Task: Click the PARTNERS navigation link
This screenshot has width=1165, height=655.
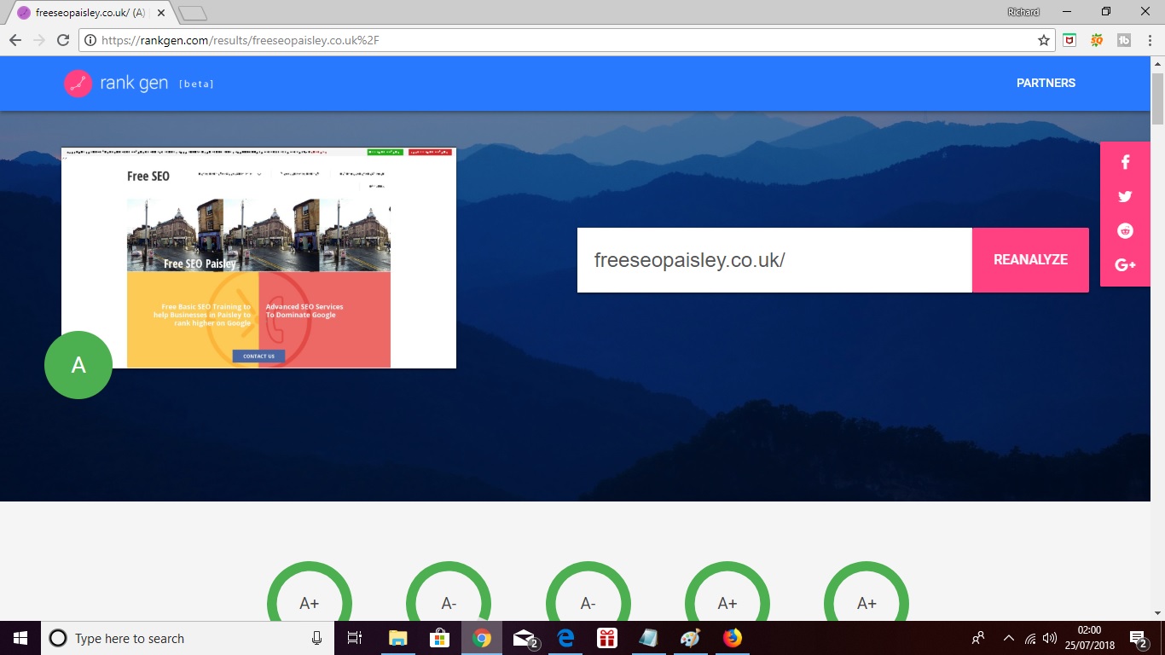Action: pyautogui.click(x=1046, y=83)
